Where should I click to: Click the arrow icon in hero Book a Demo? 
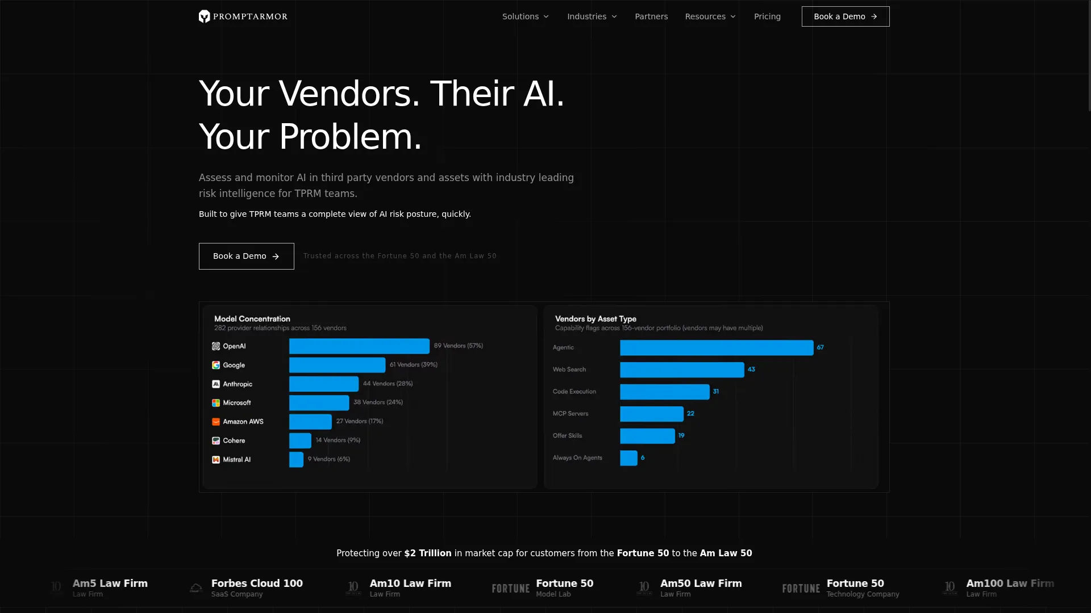coord(276,257)
